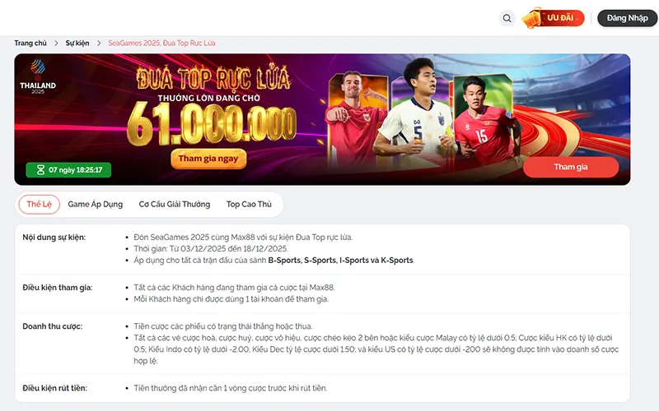659x411 pixels.
Task: Click the chevron after Sự kiện breadcrumb
Action: point(99,44)
